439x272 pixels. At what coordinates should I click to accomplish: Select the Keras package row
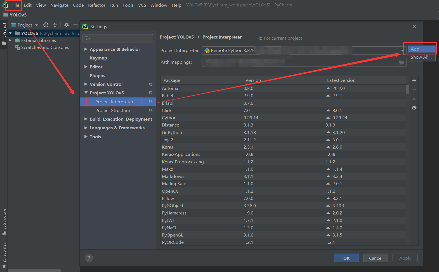point(283,147)
